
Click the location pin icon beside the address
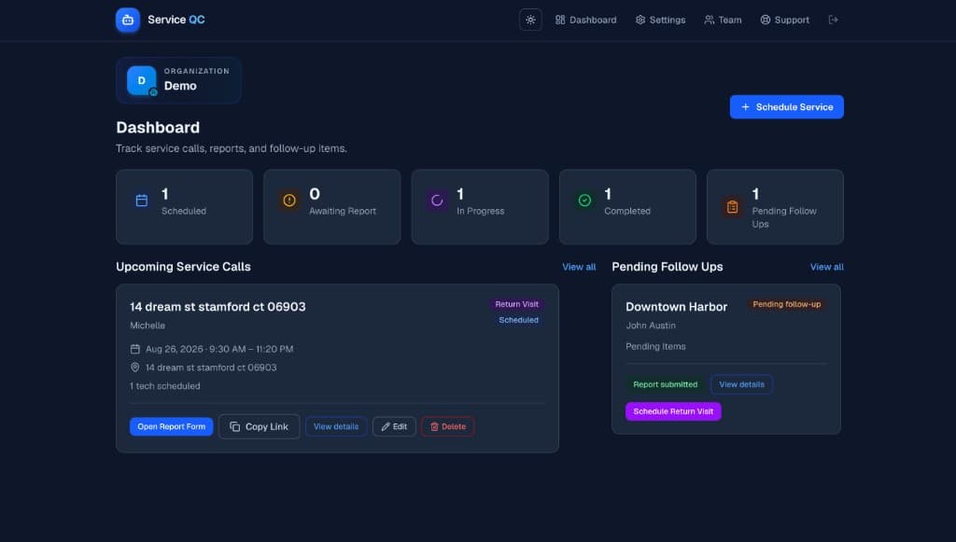coord(135,368)
